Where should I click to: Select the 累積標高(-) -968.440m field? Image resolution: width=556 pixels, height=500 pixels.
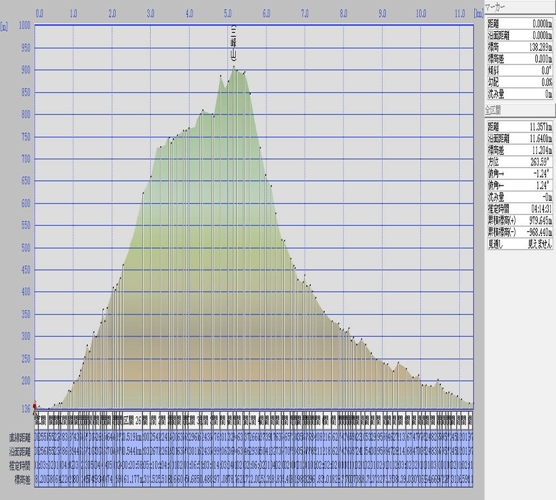point(520,232)
